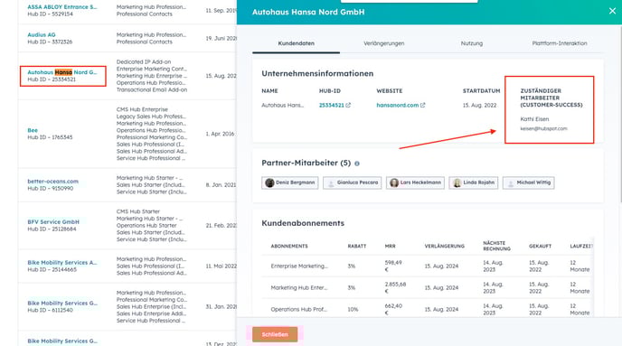Click the Schließen button
This screenshot has width=622, height=346.
[275, 334]
